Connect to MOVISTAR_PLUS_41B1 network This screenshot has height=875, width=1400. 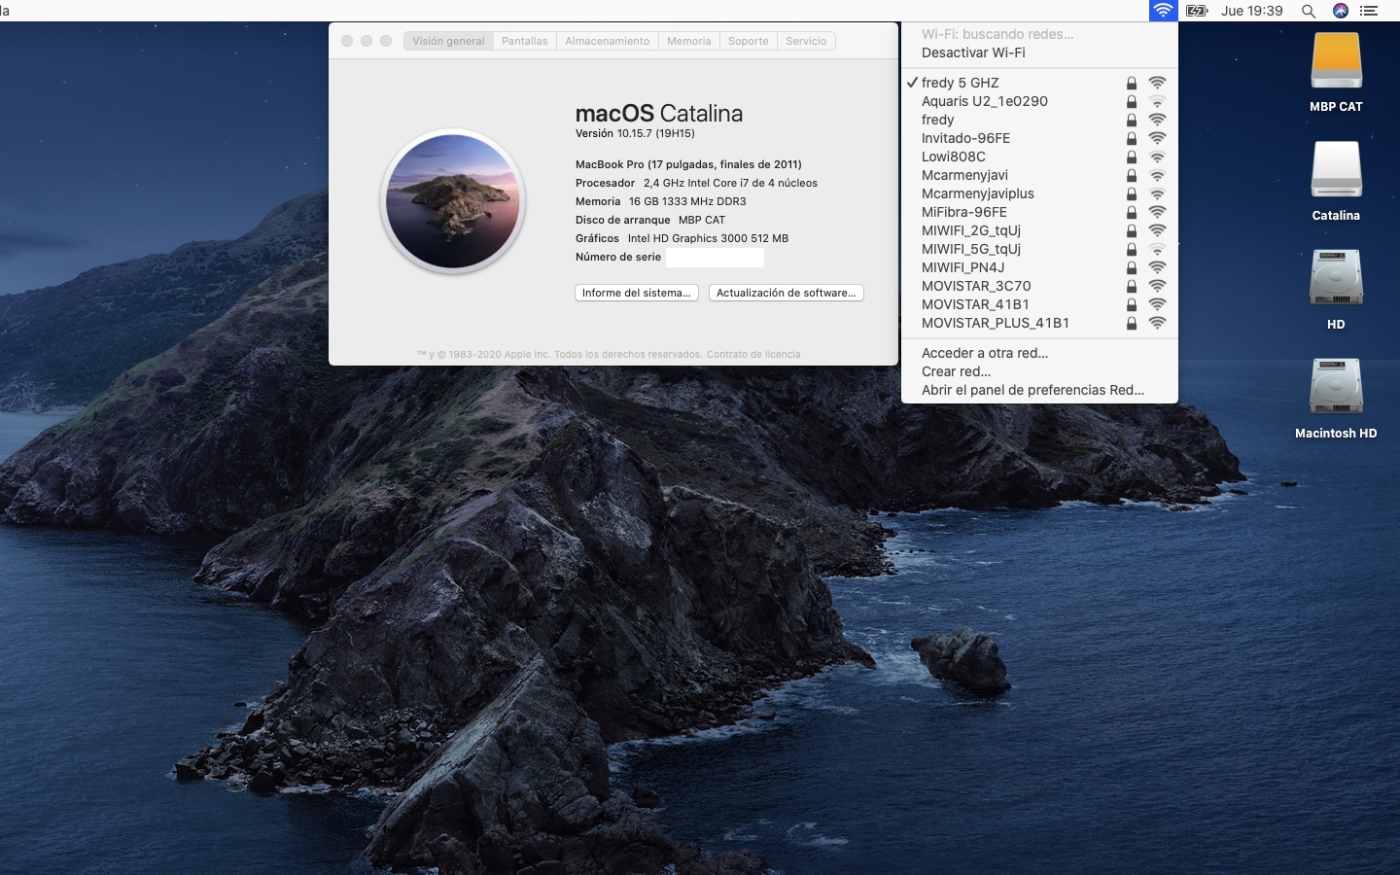click(1039, 323)
